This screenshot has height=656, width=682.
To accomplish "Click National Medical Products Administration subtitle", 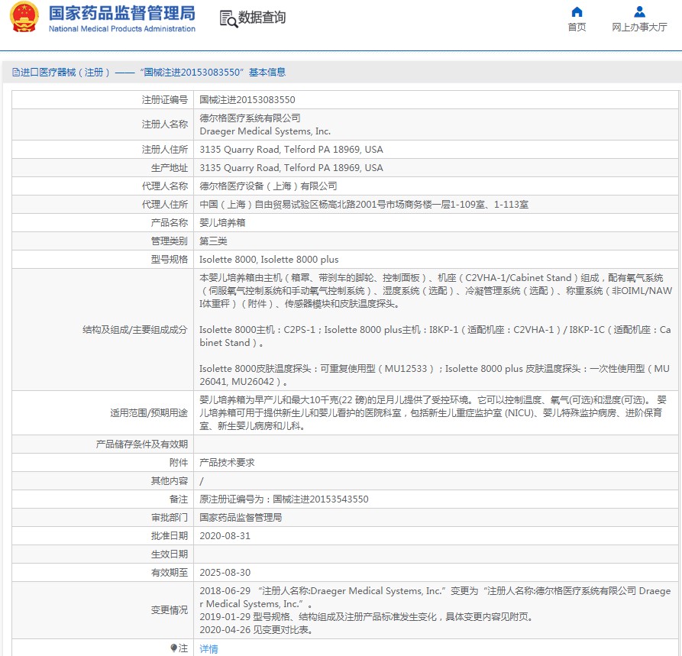I will pyautogui.click(x=122, y=29).
